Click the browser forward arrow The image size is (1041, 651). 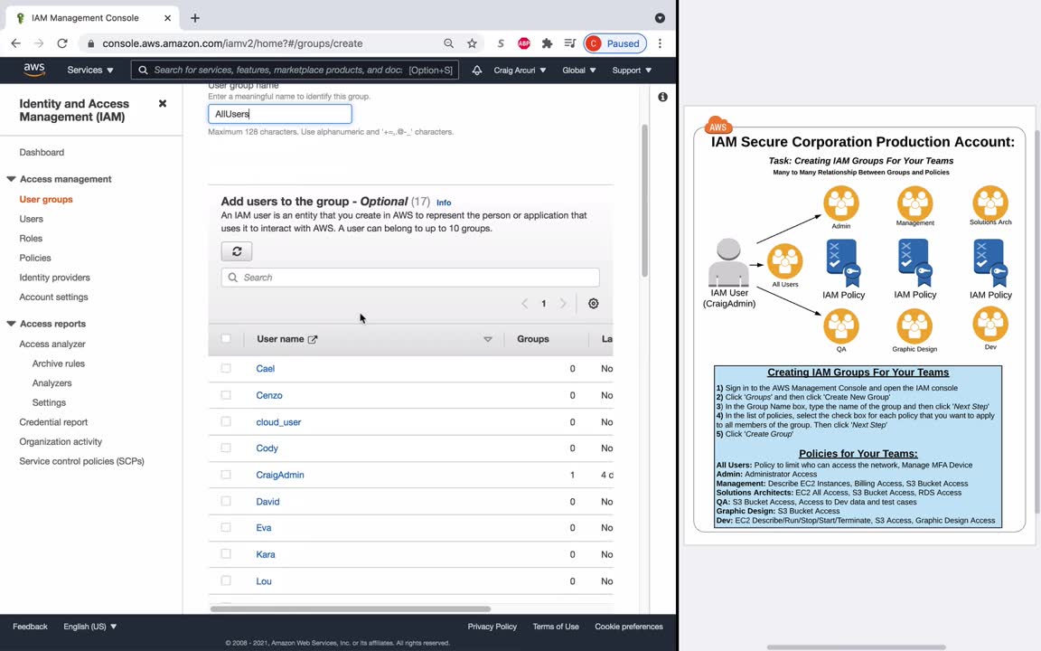(x=39, y=43)
